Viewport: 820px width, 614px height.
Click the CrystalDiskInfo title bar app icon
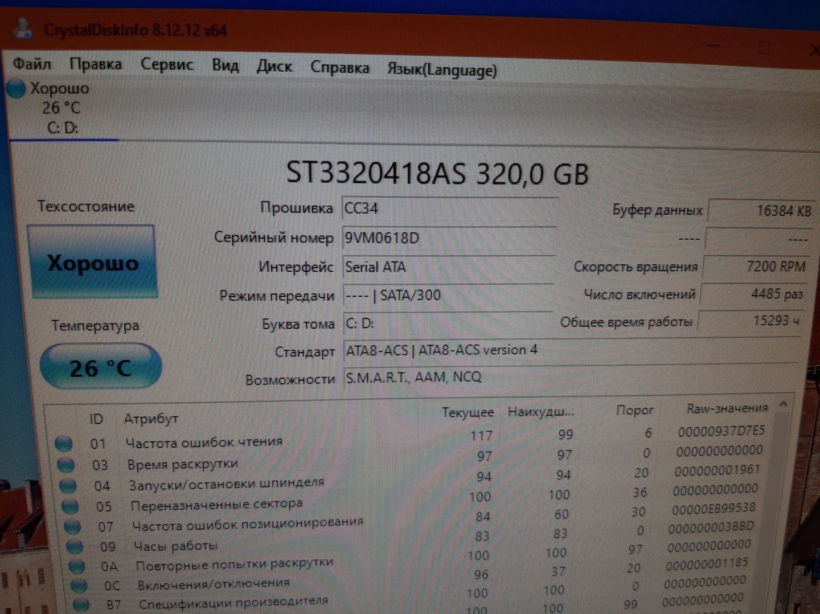23,28
